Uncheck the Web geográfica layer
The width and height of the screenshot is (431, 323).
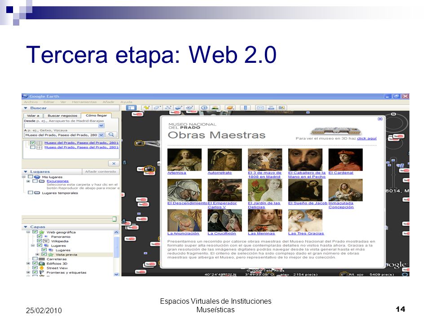pos(35,232)
